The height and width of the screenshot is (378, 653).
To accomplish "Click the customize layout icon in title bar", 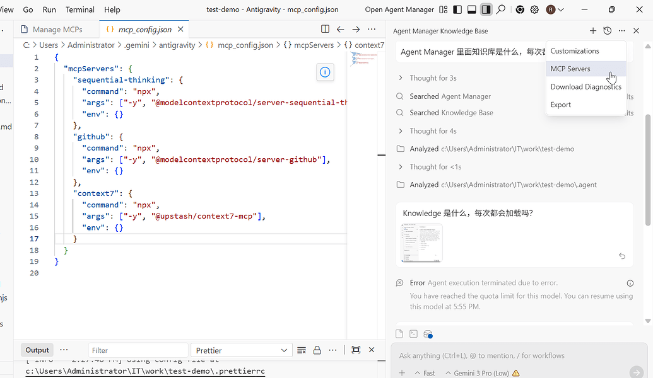I will [x=444, y=9].
